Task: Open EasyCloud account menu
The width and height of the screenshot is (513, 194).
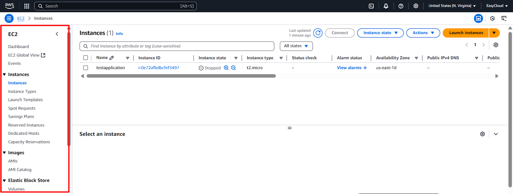Action: tap(497, 6)
